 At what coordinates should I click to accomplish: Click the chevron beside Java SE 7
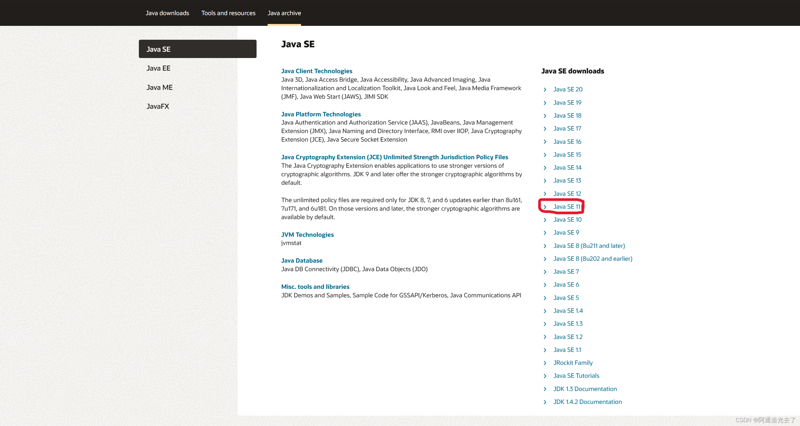coord(545,272)
